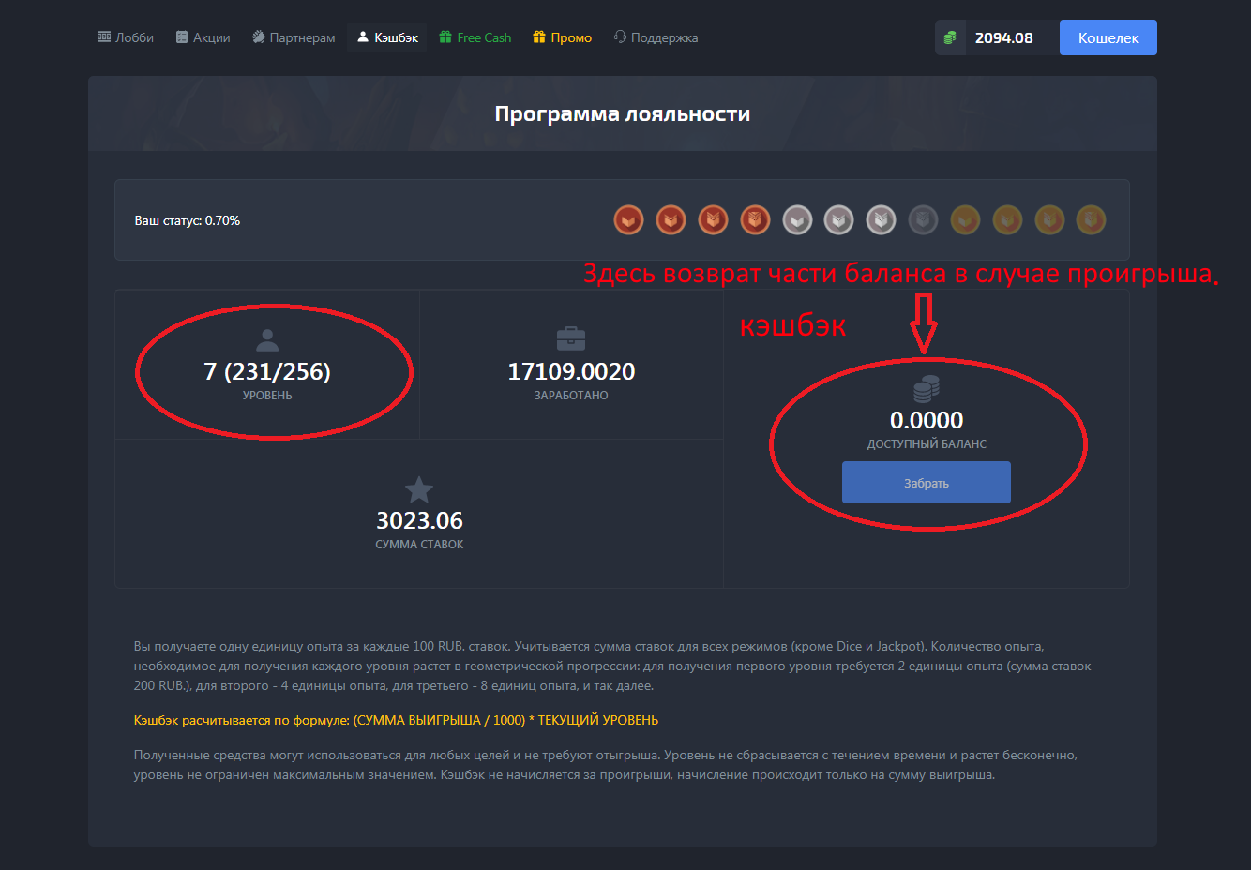Click the first silver status badge
Viewport: 1251px width, 870px height.
point(797,220)
